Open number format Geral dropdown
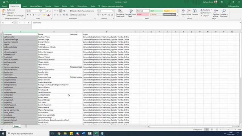 tap(113, 11)
